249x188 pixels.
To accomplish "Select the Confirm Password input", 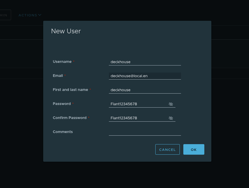I will [x=137, y=118].
